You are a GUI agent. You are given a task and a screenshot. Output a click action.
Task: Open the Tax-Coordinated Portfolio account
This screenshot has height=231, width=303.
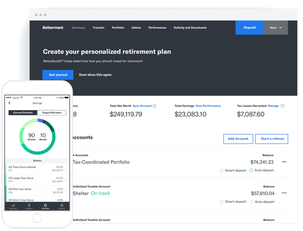(x=101, y=162)
